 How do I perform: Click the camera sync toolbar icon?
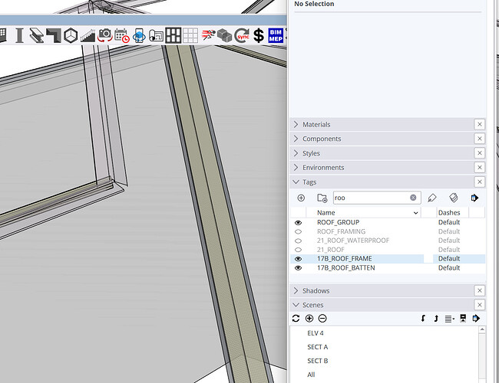[x=104, y=34]
